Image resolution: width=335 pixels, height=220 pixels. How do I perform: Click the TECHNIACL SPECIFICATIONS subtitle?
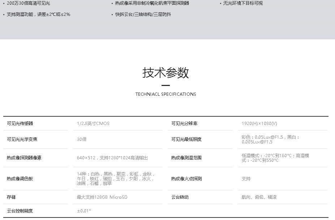coord(166,94)
